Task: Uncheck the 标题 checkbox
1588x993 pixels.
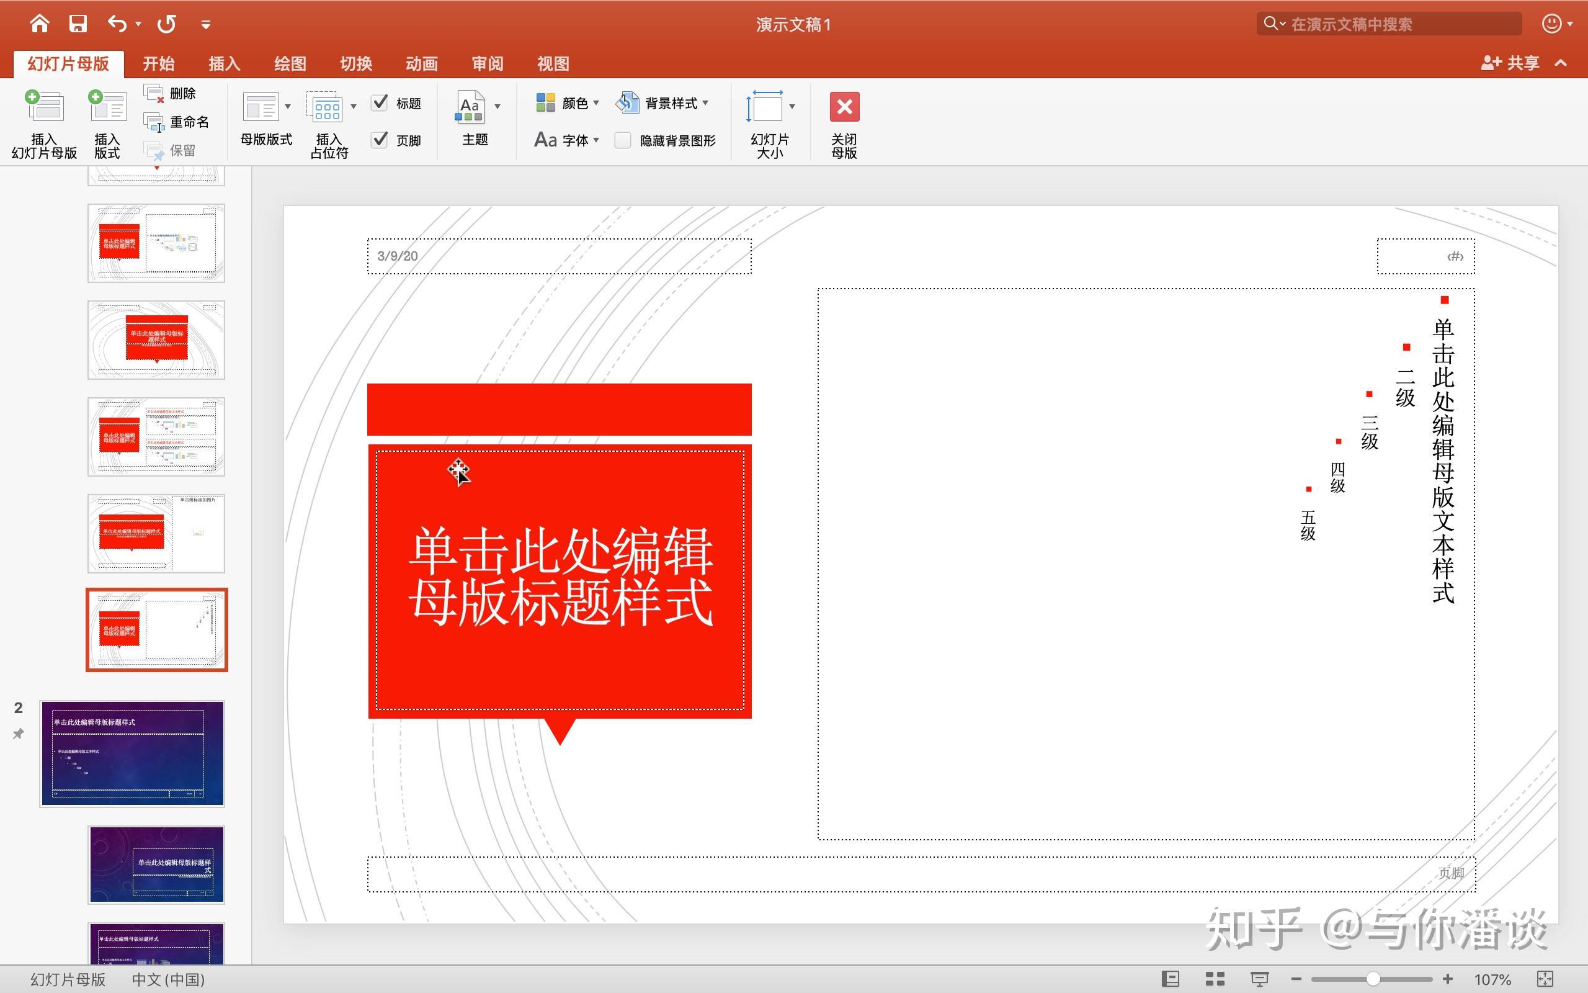Action: (x=380, y=102)
